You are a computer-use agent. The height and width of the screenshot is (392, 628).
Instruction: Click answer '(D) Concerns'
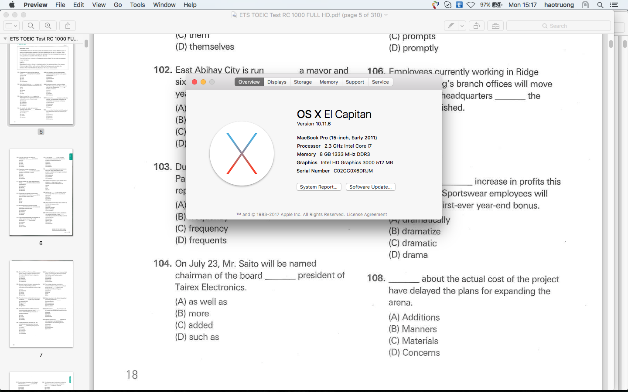(x=414, y=353)
